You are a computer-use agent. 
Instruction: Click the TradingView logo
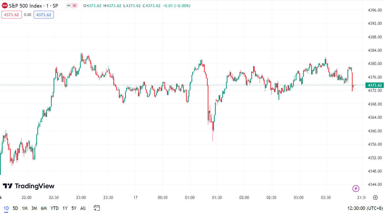tap(28, 186)
